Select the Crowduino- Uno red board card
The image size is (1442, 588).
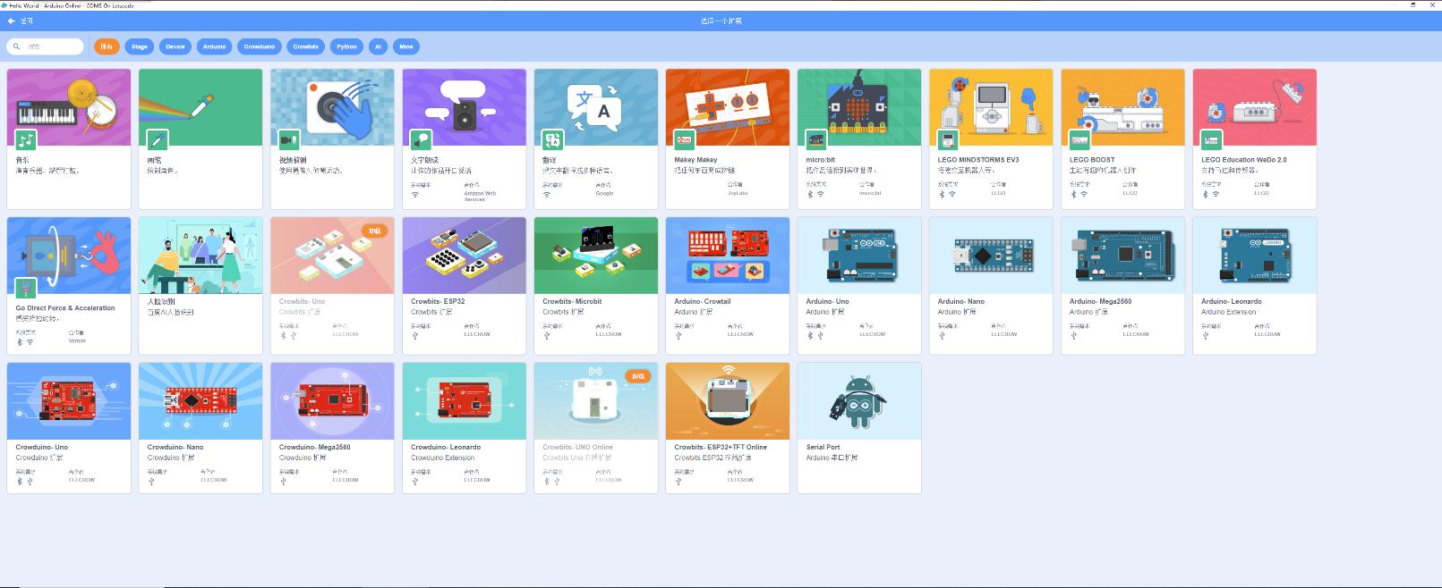[x=69, y=428]
